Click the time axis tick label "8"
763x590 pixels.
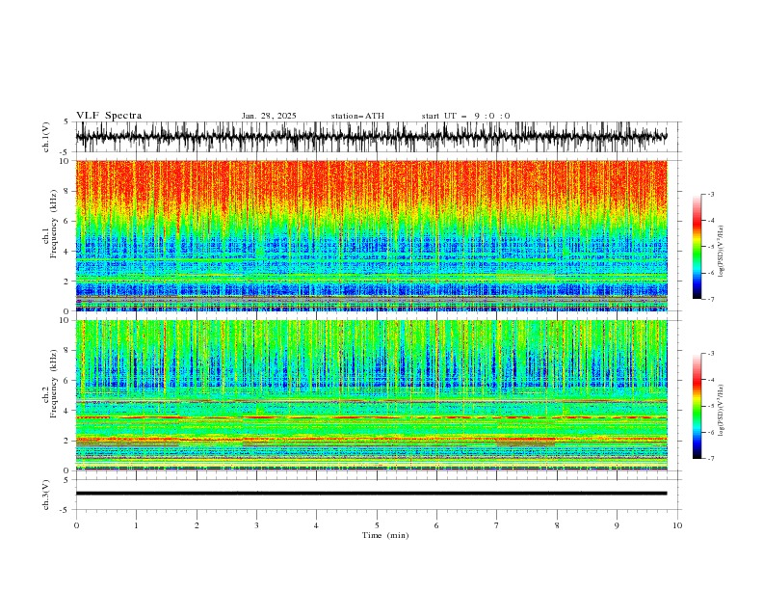click(x=557, y=525)
